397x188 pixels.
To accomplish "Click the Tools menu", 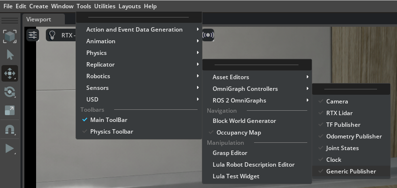I will [x=84, y=6].
